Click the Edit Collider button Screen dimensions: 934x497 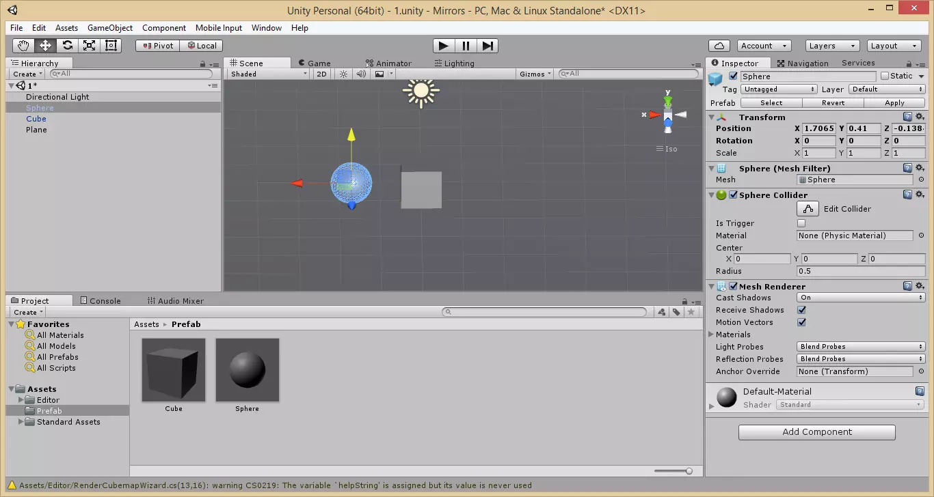[809, 209]
